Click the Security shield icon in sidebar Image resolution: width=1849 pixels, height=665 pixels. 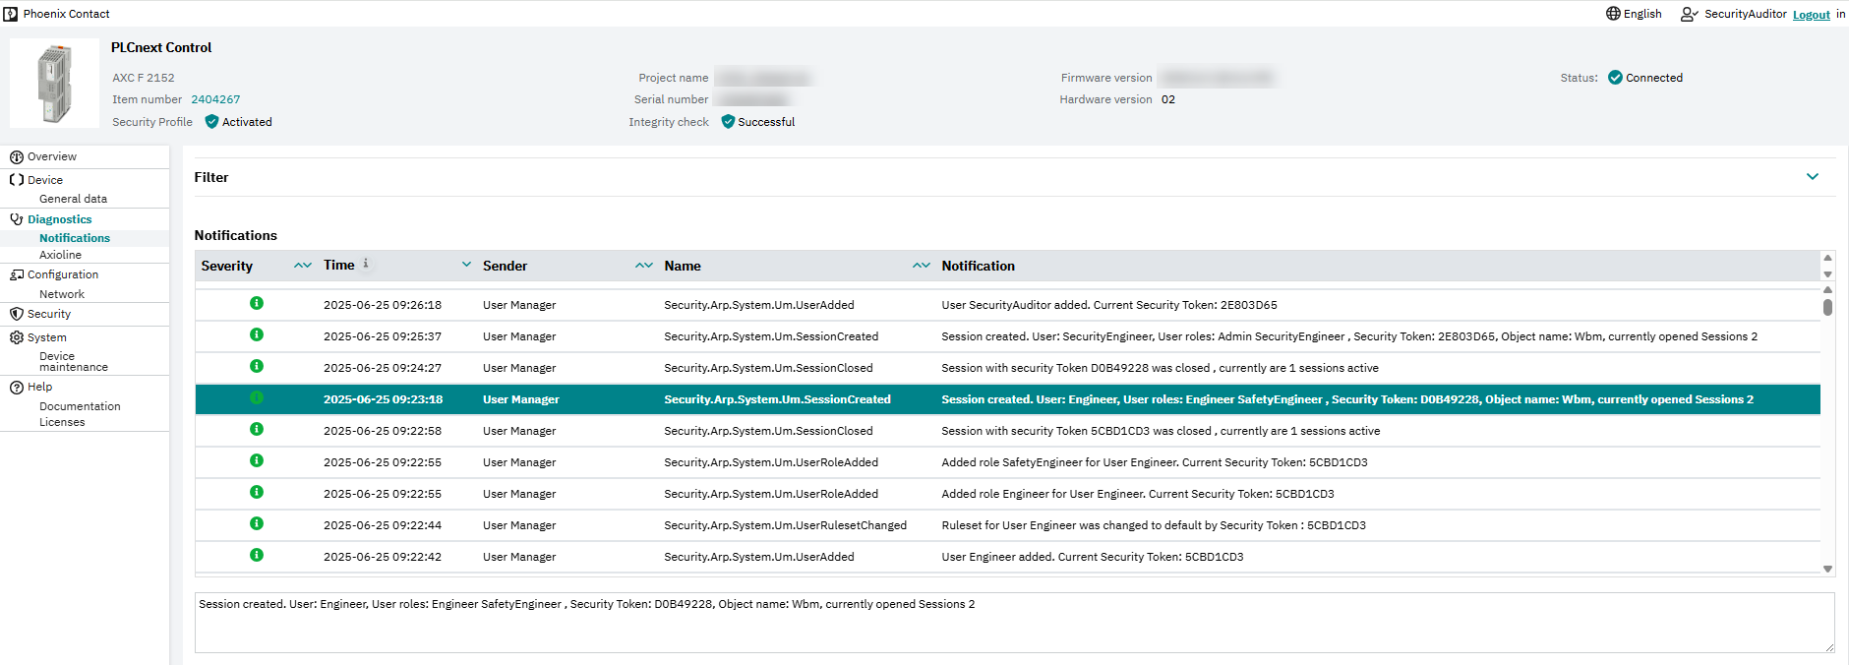tap(17, 314)
